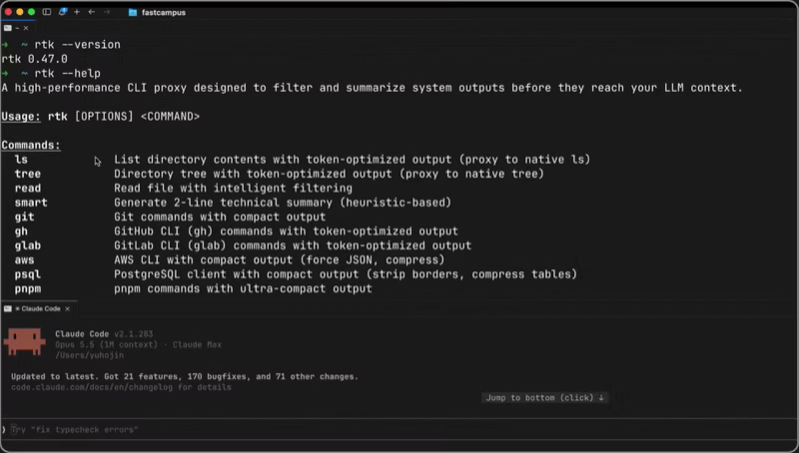This screenshot has height=453, width=799.
Task: Add a new tab with the plus icon
Action: (x=77, y=12)
